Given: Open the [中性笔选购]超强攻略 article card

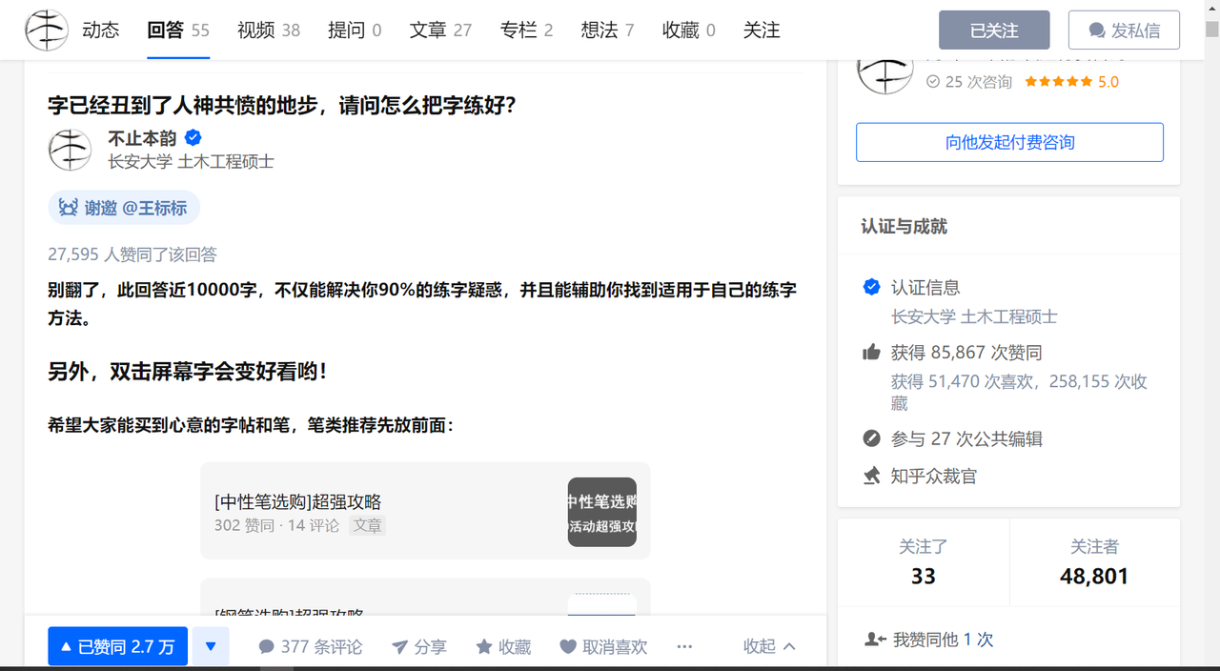Looking at the screenshot, I should 424,512.
